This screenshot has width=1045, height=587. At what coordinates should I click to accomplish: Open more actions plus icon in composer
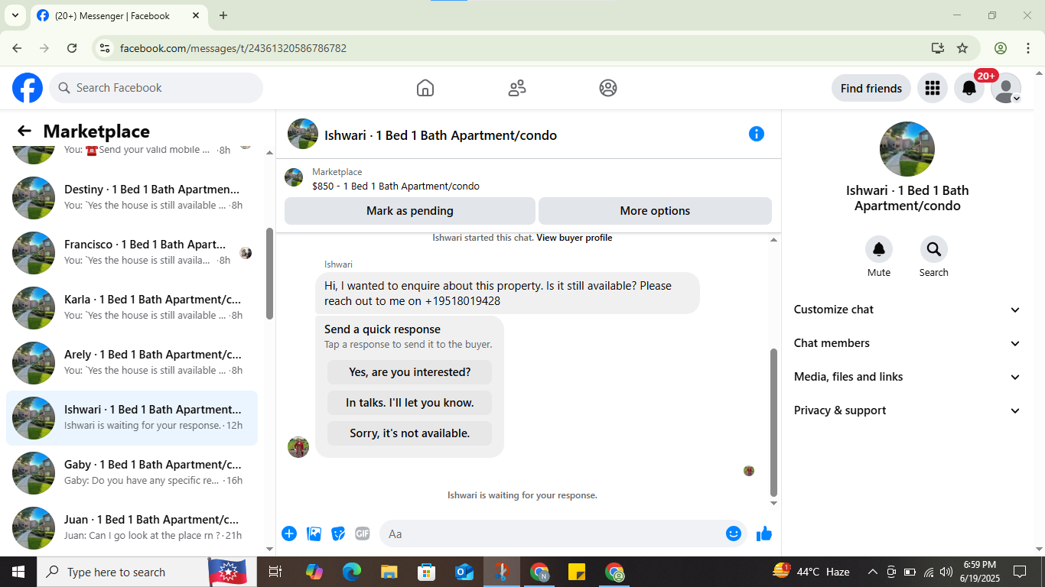point(289,533)
